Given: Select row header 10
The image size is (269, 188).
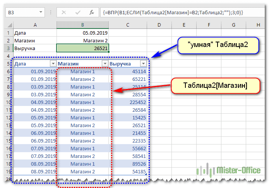Looking at the screenshot, I should pos(7,102).
